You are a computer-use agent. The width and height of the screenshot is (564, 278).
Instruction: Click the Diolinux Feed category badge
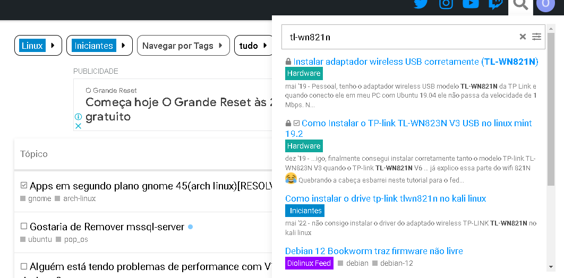(x=309, y=263)
